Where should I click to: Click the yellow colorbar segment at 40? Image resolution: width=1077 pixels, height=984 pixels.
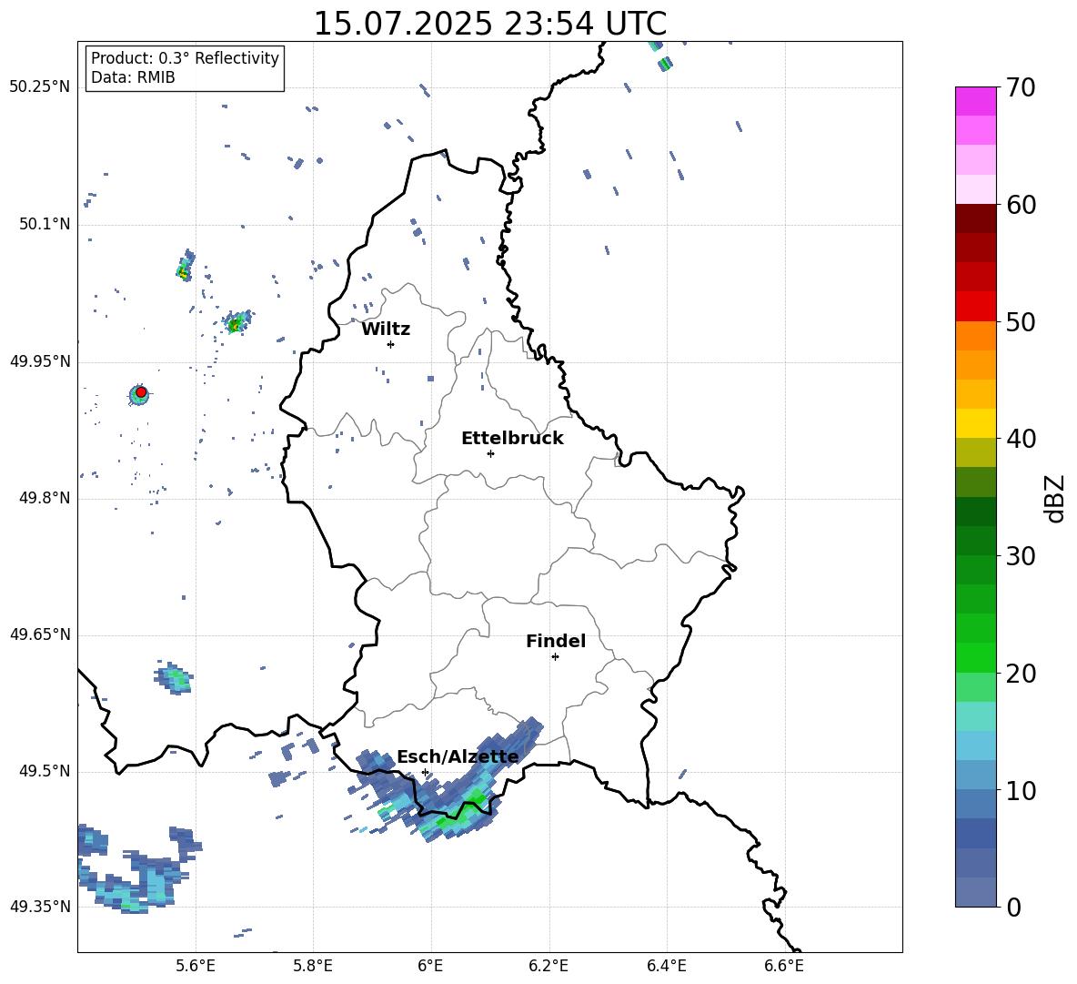(x=975, y=423)
